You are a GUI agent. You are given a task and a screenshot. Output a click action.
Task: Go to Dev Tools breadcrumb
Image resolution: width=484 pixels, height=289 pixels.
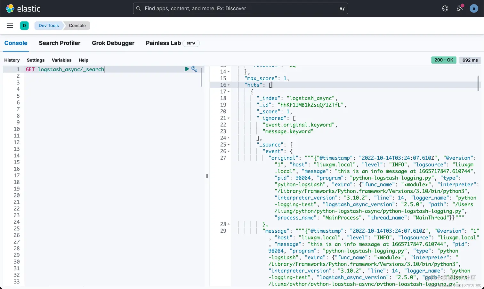click(49, 26)
